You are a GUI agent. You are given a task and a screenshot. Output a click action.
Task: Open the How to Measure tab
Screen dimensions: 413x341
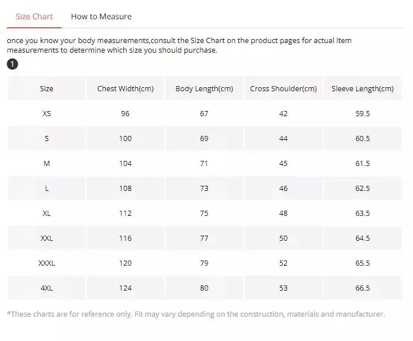tap(101, 16)
